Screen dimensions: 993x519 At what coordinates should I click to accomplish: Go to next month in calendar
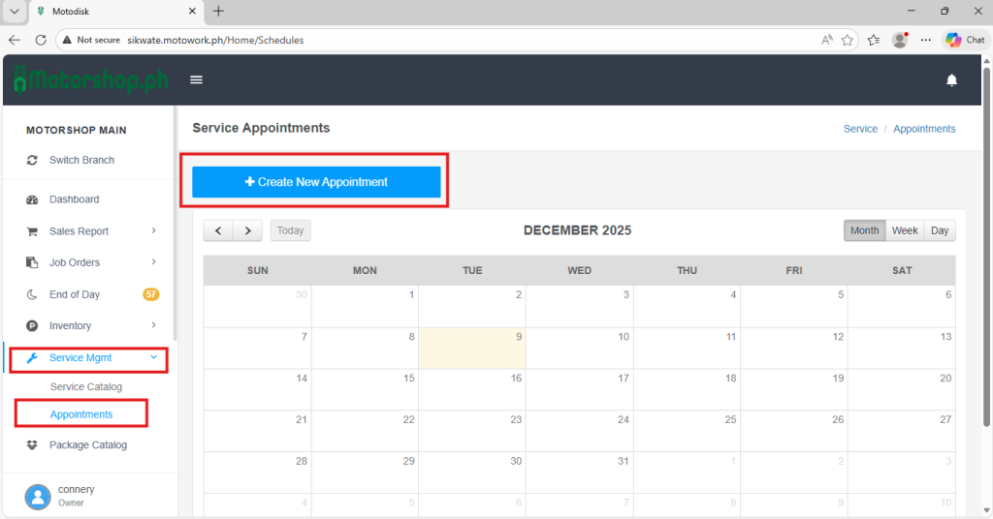click(x=248, y=230)
